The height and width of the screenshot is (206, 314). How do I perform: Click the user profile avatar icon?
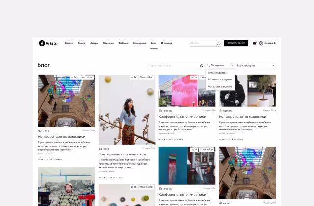coord(261,43)
